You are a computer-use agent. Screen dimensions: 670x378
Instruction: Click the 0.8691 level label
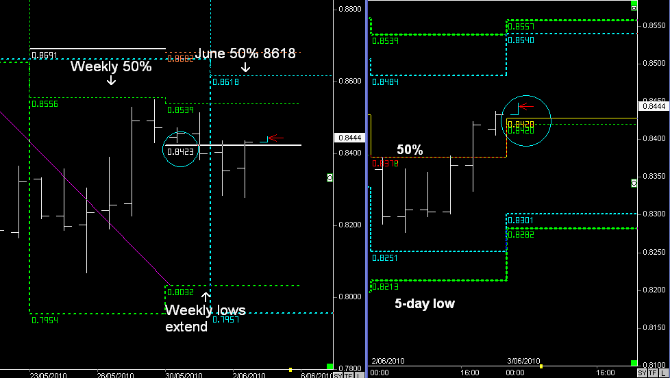(45, 55)
